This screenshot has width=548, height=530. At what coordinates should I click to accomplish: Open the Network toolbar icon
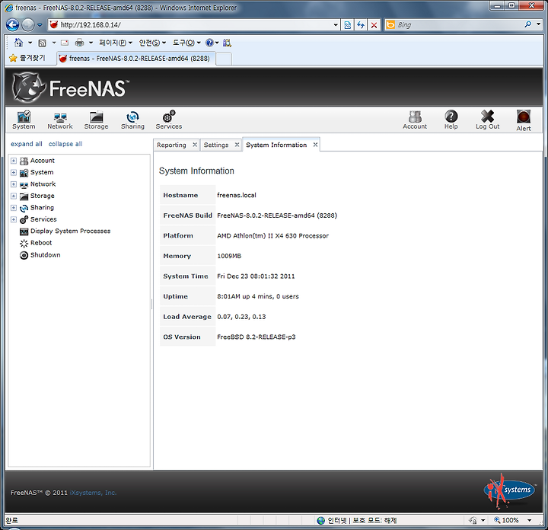[x=60, y=120]
